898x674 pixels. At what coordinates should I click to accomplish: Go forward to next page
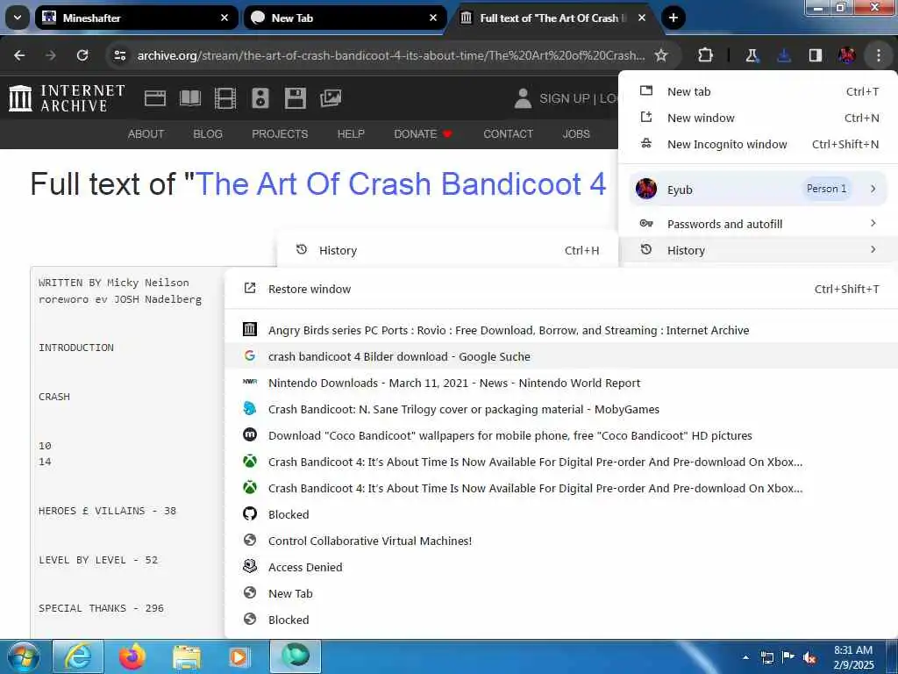tap(51, 55)
